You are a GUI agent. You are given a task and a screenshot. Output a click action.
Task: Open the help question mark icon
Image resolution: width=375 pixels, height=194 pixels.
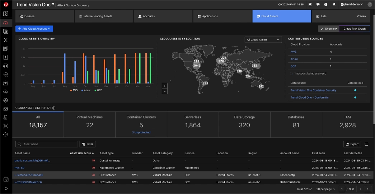coord(326,4)
